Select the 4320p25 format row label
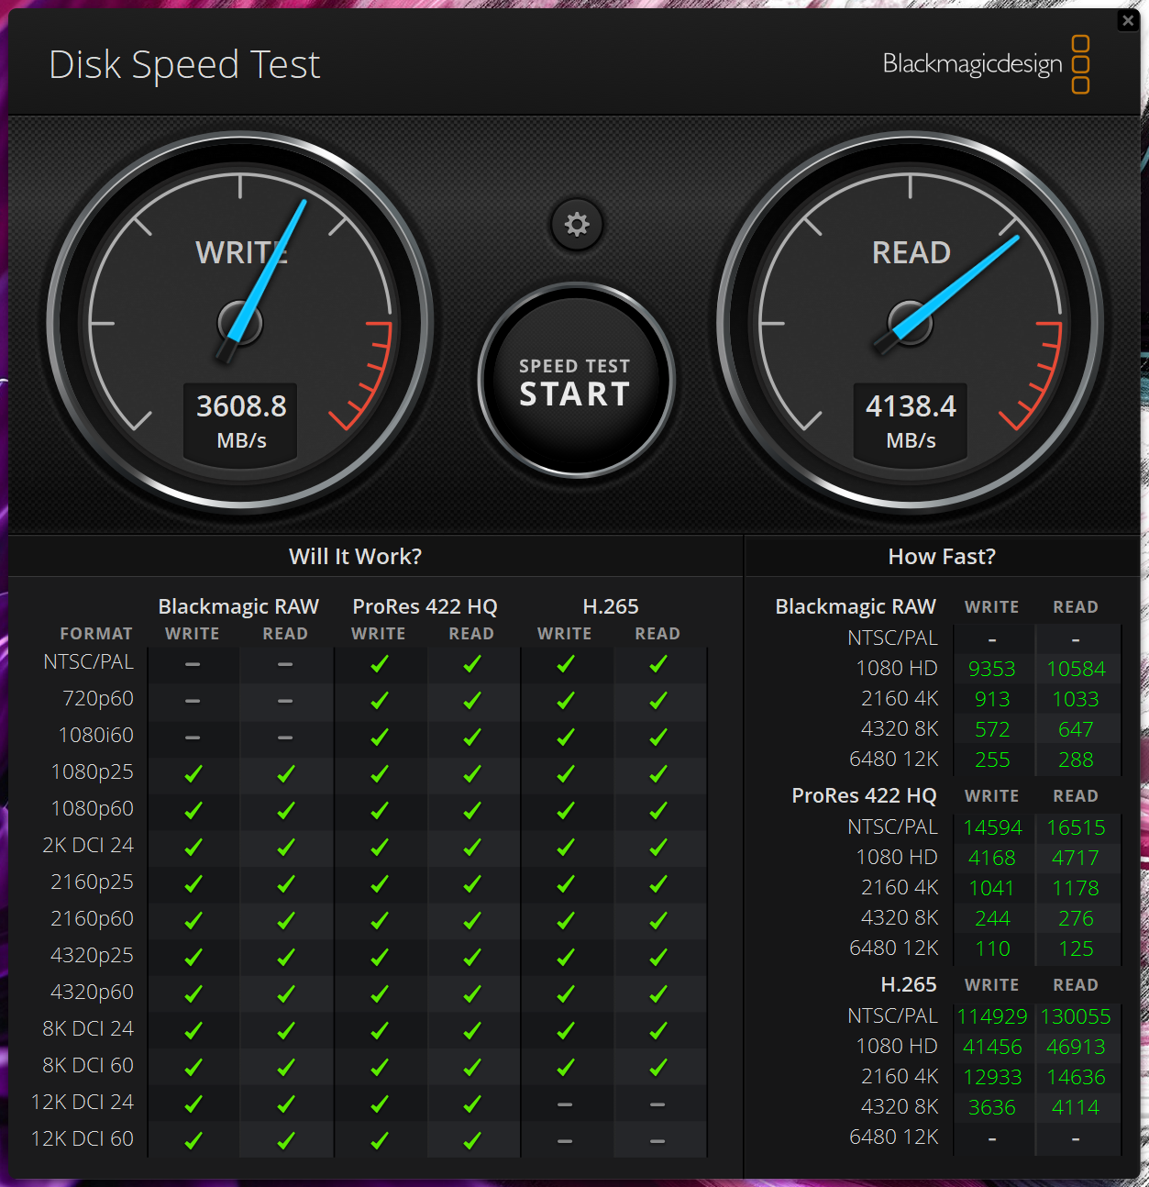This screenshot has height=1187, width=1149. pyautogui.click(x=92, y=955)
